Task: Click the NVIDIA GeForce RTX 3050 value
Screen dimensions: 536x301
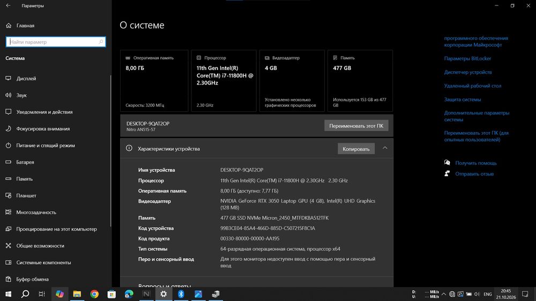Action: tap(297, 204)
